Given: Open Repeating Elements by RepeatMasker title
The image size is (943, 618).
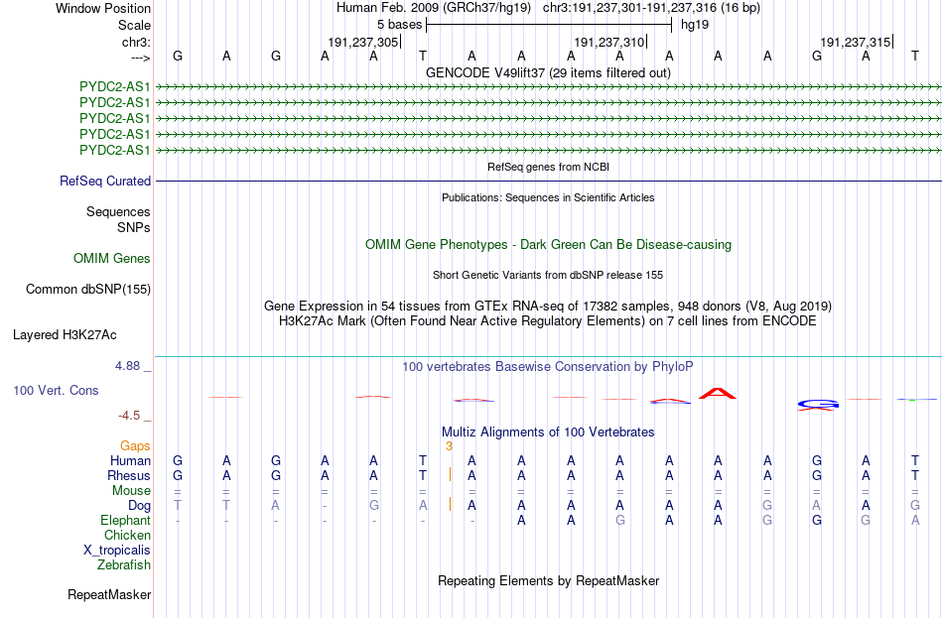Looking at the screenshot, I should tap(548, 580).
